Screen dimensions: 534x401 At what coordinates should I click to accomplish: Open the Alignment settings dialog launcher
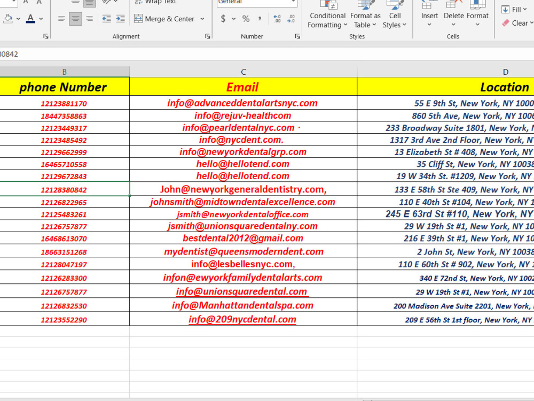pyautogui.click(x=207, y=36)
